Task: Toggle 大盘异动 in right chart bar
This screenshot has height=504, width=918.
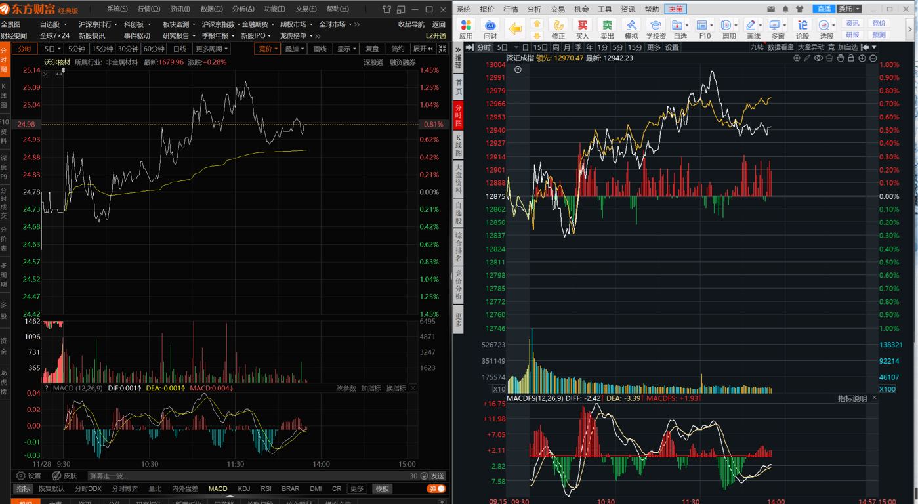Action: tap(810, 47)
